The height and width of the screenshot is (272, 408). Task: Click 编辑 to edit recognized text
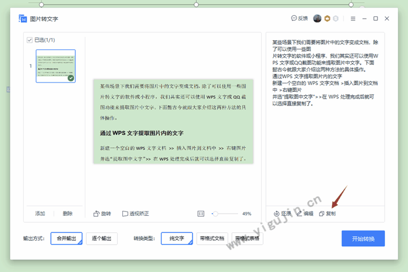point(305,214)
